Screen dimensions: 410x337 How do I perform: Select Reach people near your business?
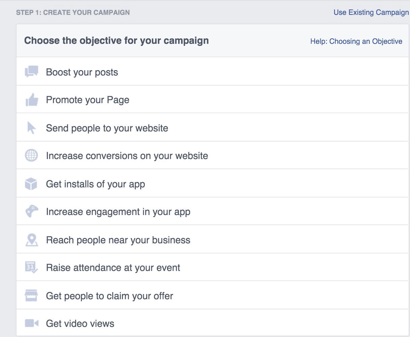coord(118,240)
